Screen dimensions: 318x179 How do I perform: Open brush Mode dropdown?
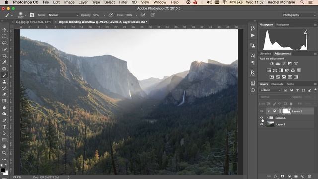tap(63, 15)
